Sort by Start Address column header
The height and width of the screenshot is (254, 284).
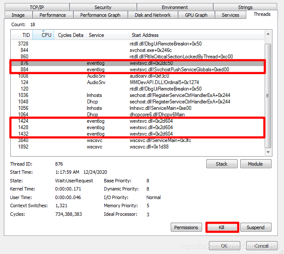tap(144, 35)
